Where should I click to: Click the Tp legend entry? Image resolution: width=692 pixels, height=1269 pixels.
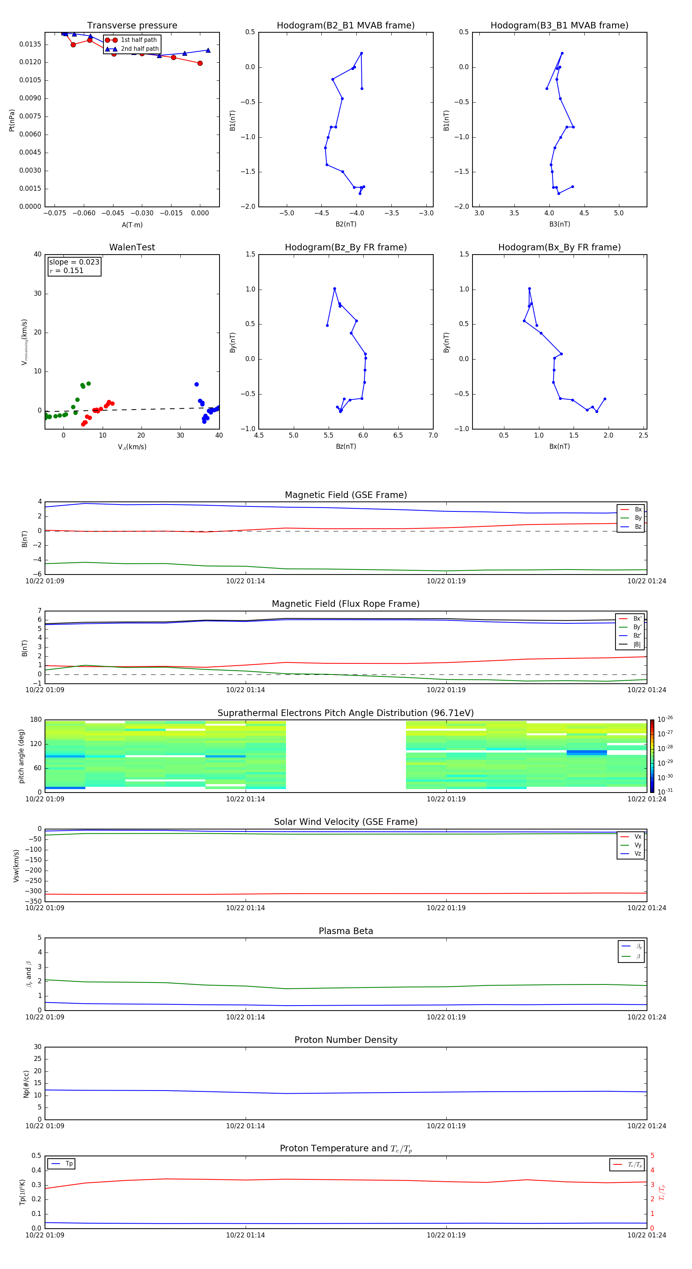(x=62, y=1164)
